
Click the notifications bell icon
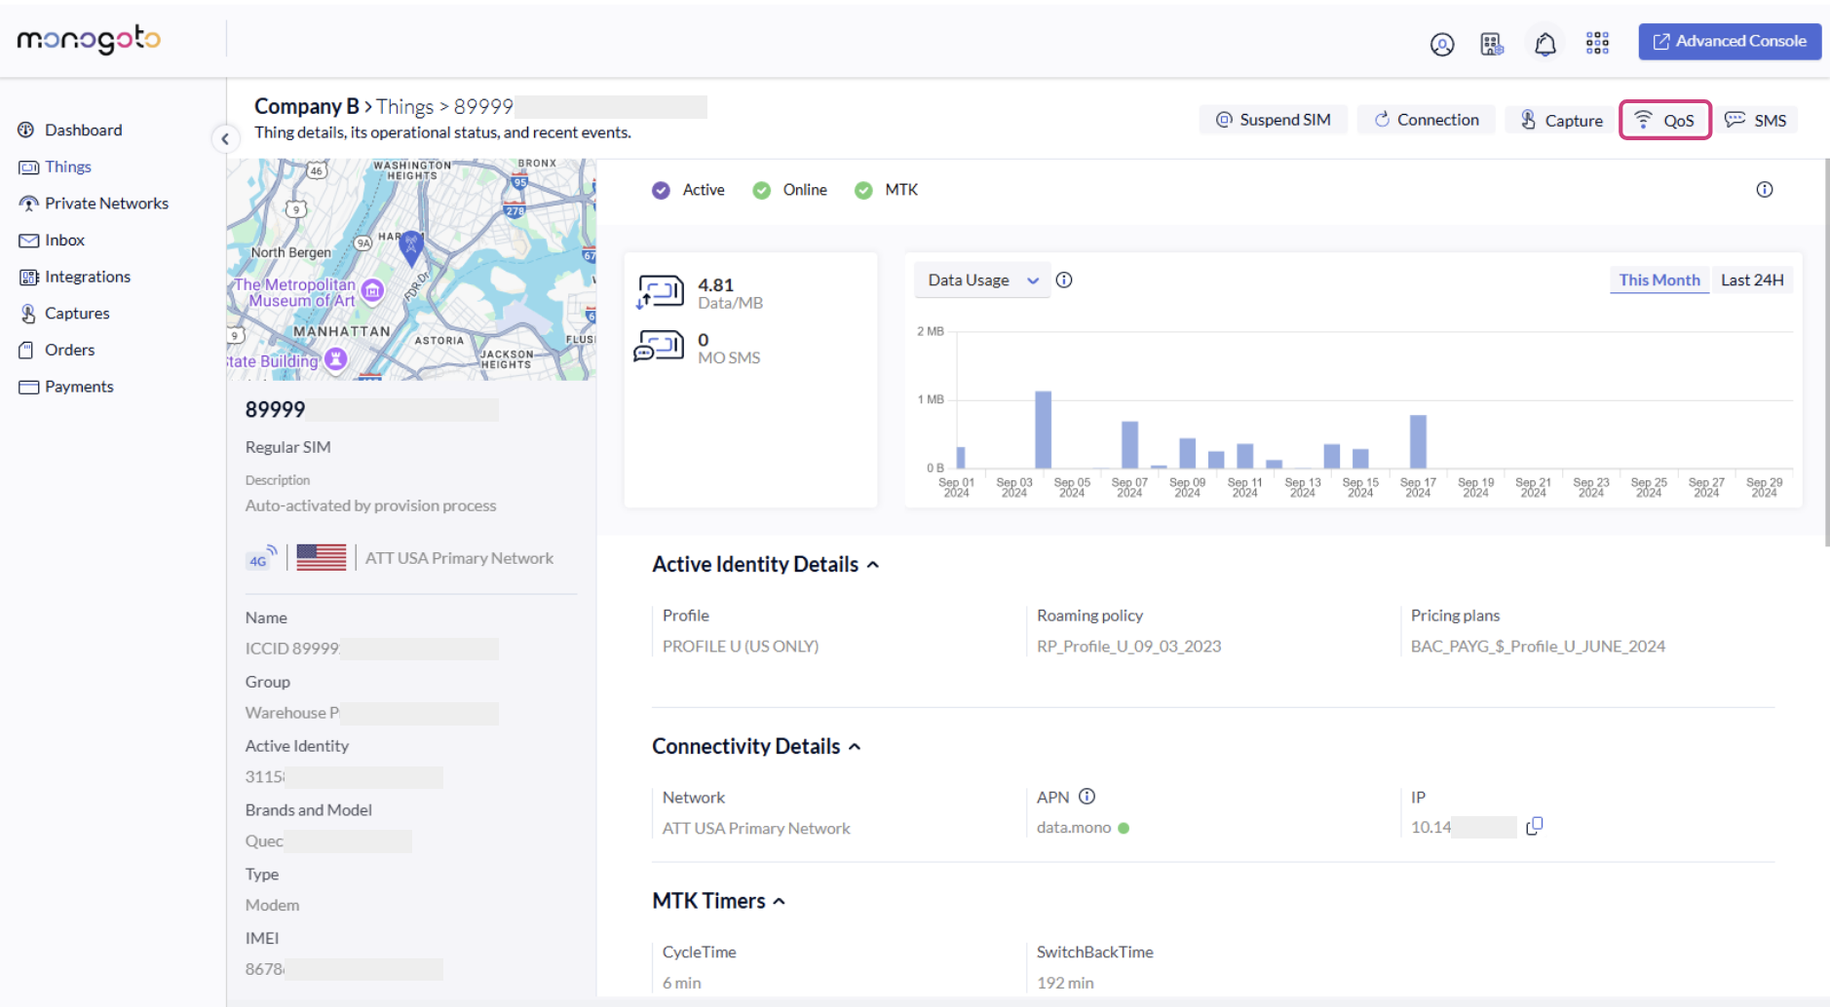[x=1544, y=44]
